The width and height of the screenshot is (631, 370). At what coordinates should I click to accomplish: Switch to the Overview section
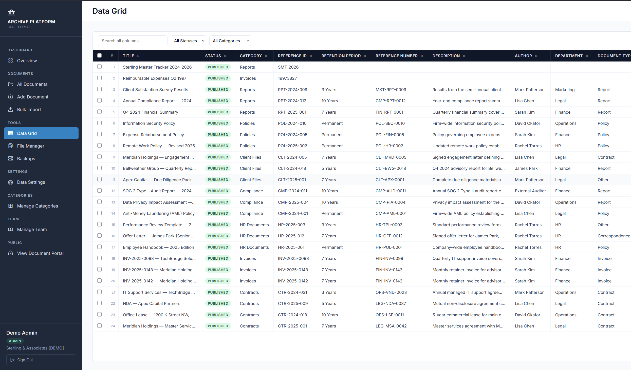tap(27, 60)
